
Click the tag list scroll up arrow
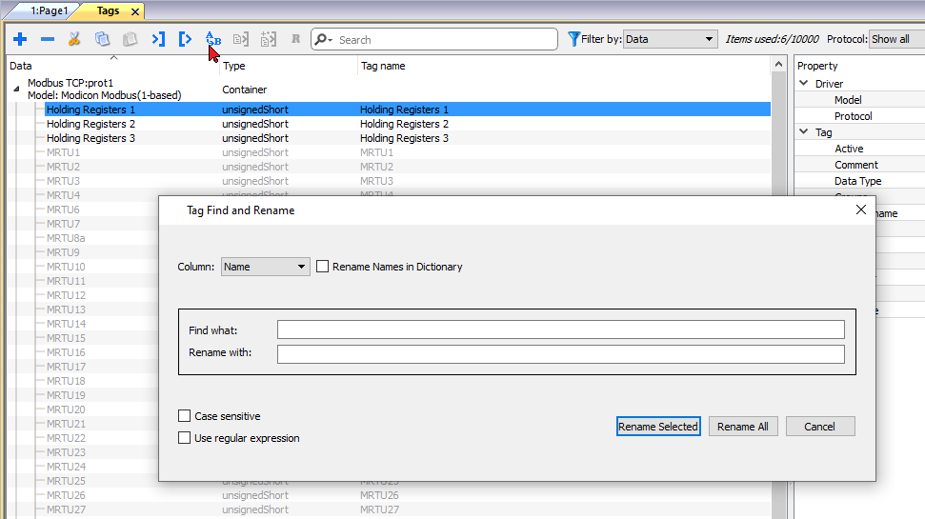(778, 65)
